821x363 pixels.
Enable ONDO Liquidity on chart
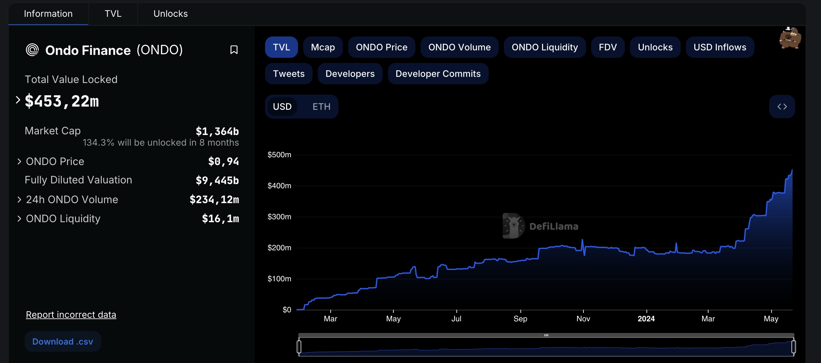pos(545,47)
